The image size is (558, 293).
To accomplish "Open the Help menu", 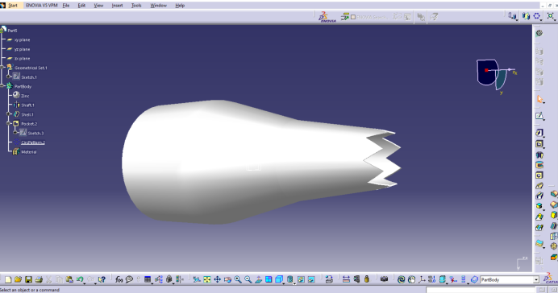I will click(x=180, y=6).
